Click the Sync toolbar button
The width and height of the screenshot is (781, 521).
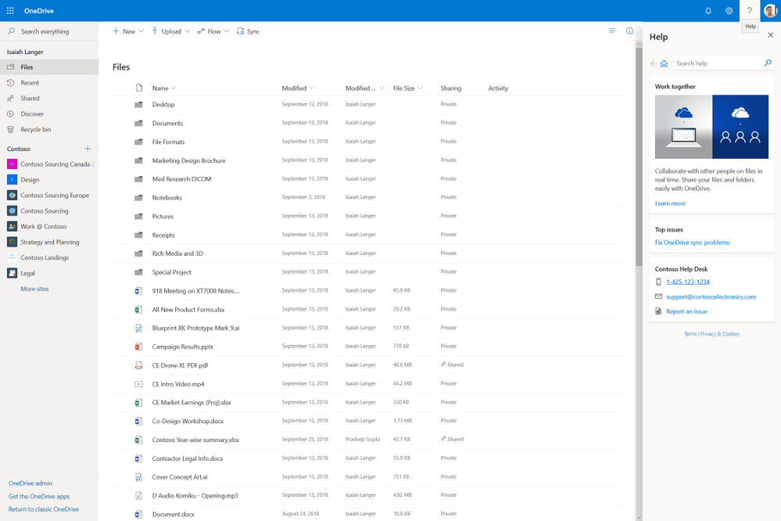pos(248,31)
